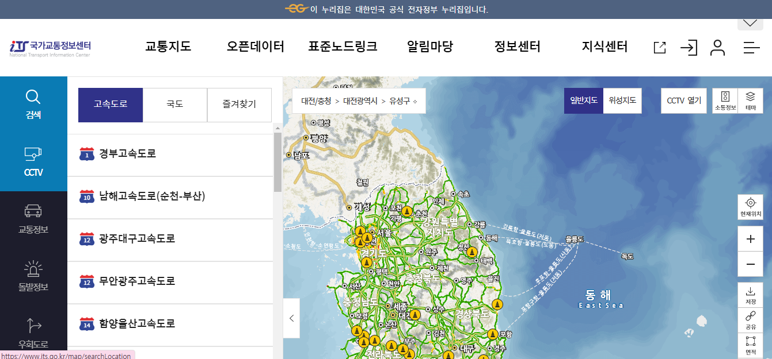Select the 면적 area measurement tool
The image size is (772, 359).
pos(750,344)
